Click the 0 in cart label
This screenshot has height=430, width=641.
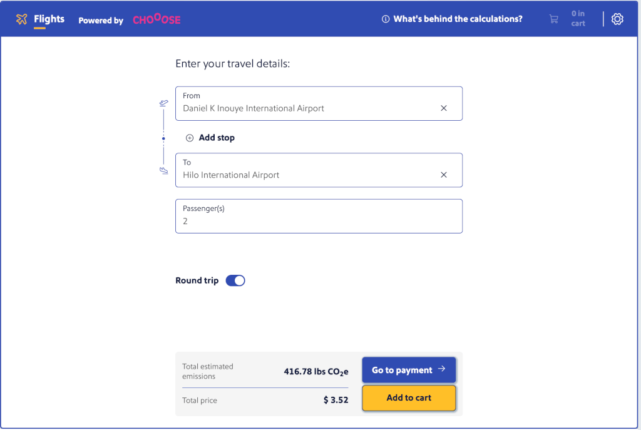(578, 19)
